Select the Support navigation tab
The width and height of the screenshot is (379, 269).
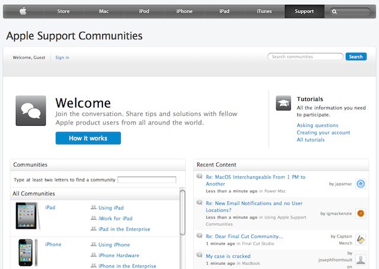[x=304, y=11]
